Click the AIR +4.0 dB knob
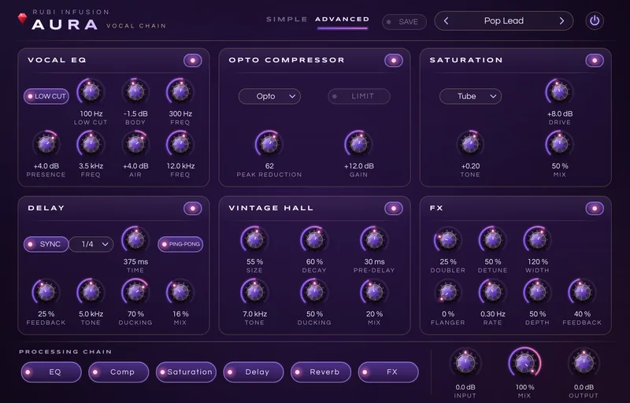 (x=135, y=144)
